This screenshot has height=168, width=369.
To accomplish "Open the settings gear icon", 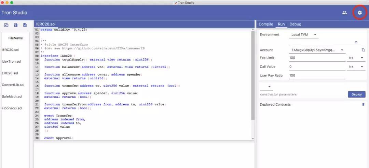I will (359, 13).
